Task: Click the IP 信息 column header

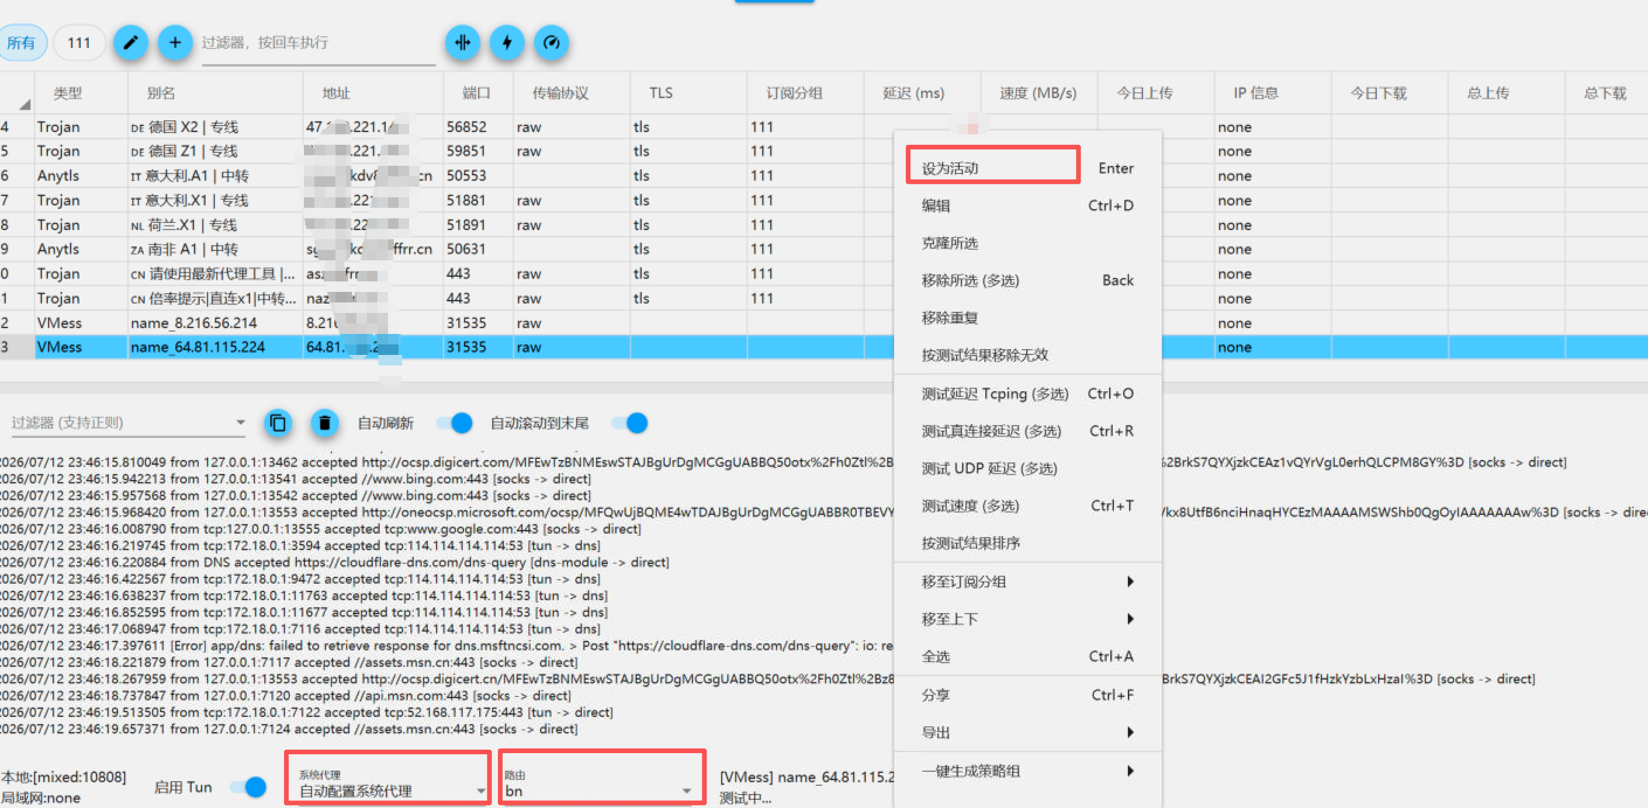Action: (1272, 93)
